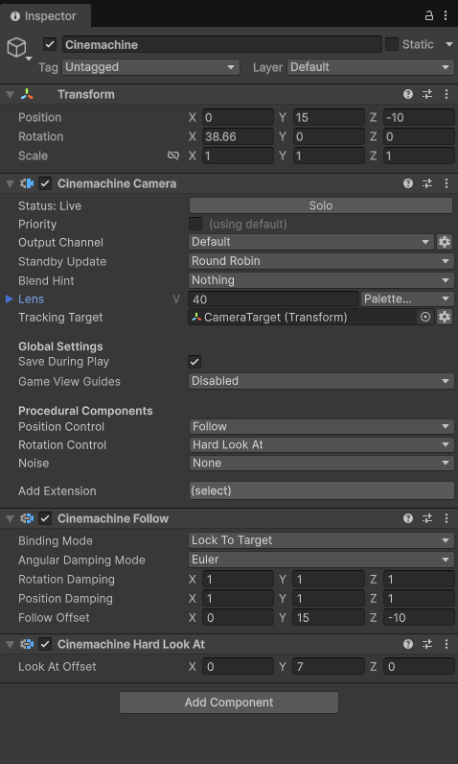This screenshot has width=458, height=764.
Task: Open the Angular Damping Mode dropdown
Action: 321,560
